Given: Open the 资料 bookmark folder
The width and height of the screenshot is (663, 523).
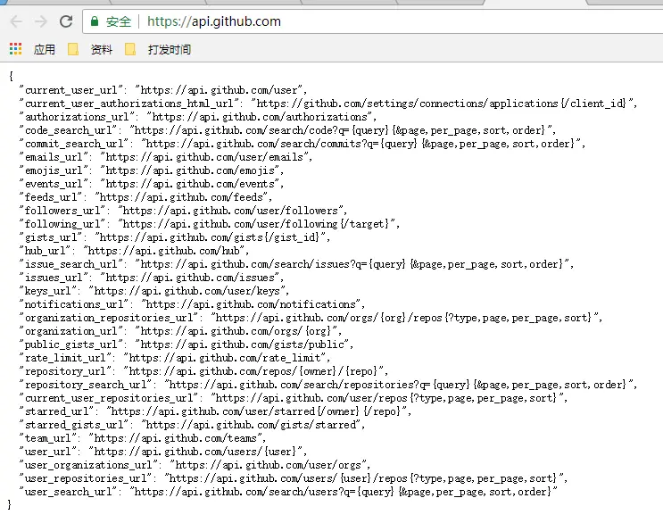Looking at the screenshot, I should point(90,49).
